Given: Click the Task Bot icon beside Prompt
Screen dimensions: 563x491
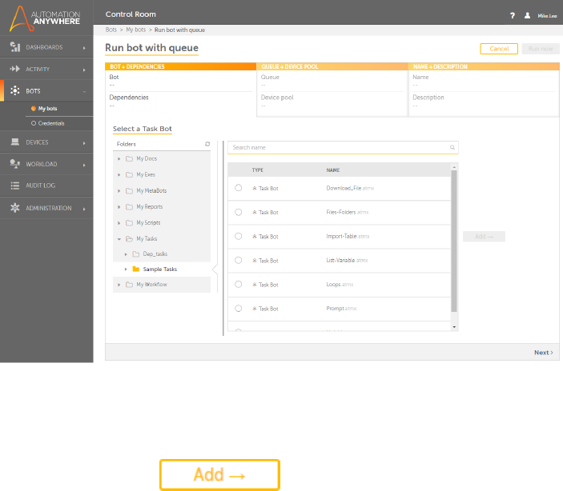Looking at the screenshot, I should click(x=255, y=309).
